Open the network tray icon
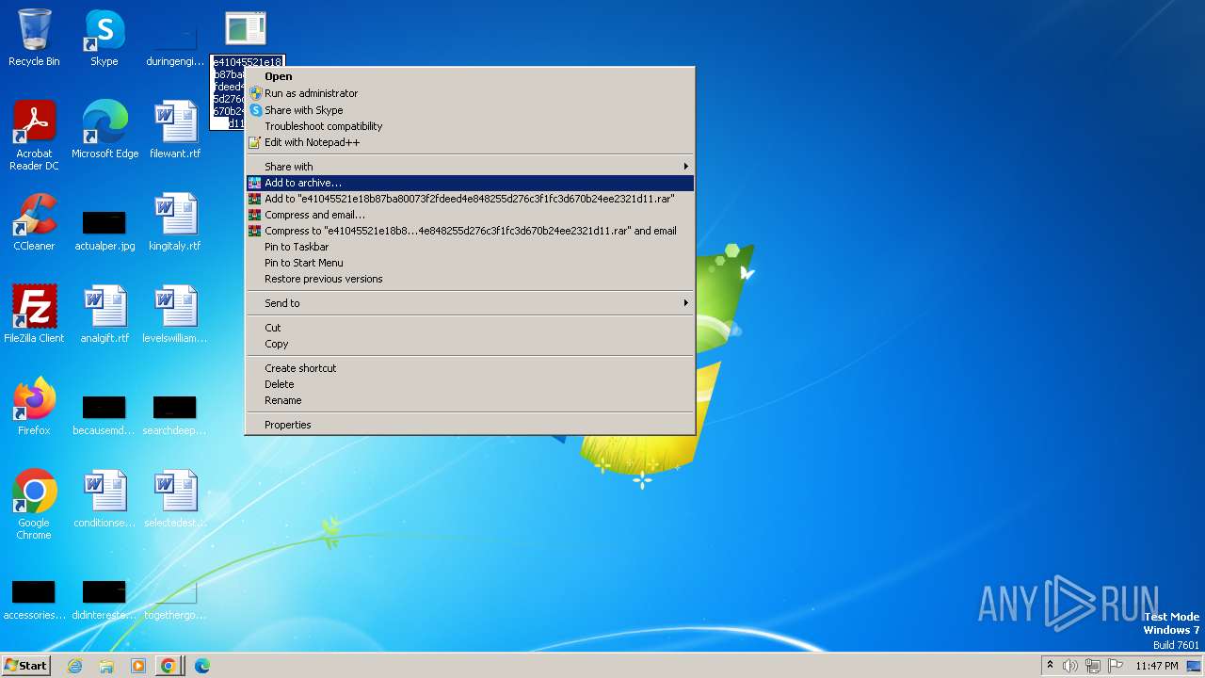This screenshot has width=1205, height=678. click(1093, 666)
